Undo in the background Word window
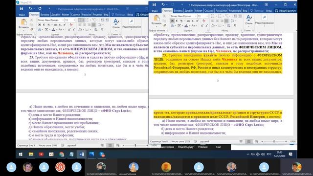Image resolution: width=313 pixels, height=176 pixels. tap(30, 9)
